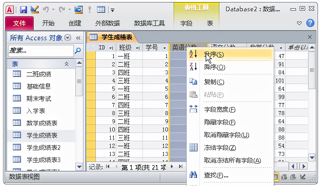The height and width of the screenshot is (186, 320).
Task: Click the Redo icon on the Quick Access toolbar
Action: pos(62,9)
